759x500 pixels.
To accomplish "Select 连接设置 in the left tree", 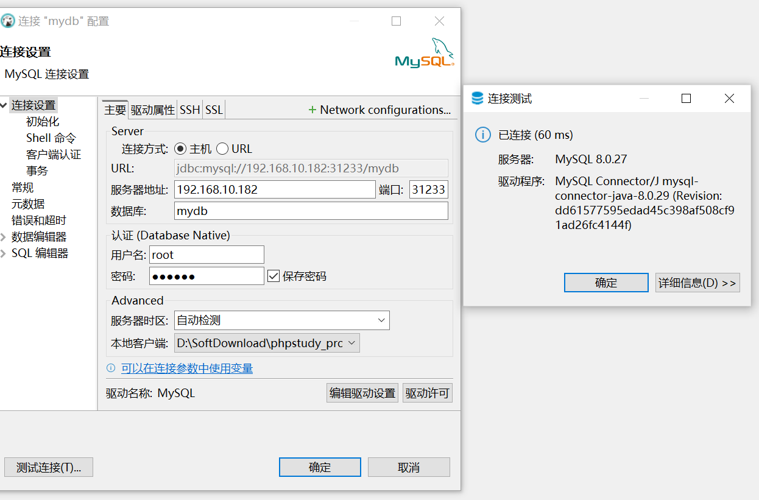I will click(x=34, y=105).
